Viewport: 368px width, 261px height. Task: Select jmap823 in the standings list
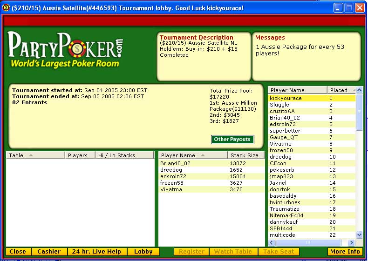point(312,176)
